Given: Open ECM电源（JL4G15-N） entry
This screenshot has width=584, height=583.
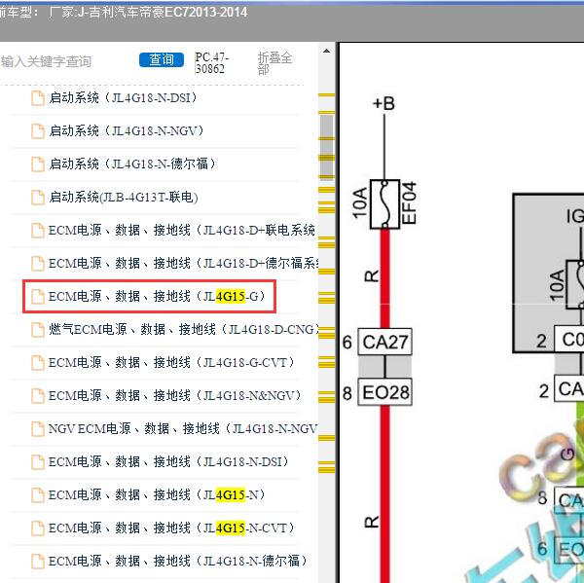Looking at the screenshot, I should (157, 495).
